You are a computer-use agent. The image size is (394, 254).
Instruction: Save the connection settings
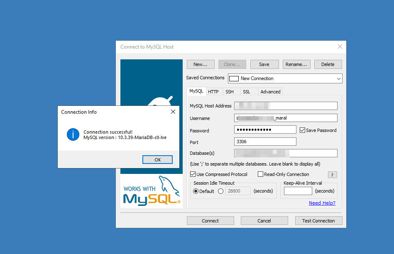264,64
